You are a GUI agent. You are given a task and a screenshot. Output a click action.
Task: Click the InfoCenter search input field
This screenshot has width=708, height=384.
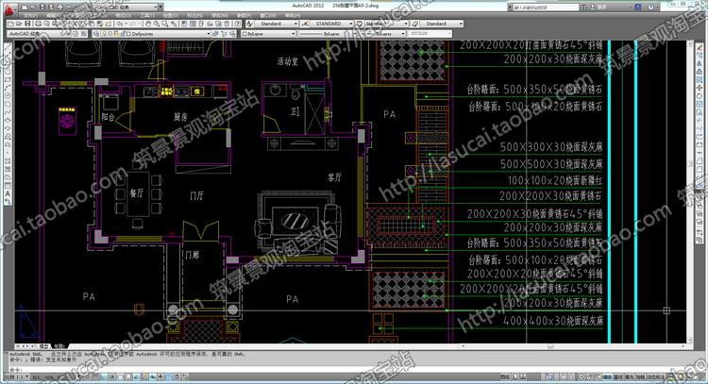pyautogui.click(x=546, y=8)
